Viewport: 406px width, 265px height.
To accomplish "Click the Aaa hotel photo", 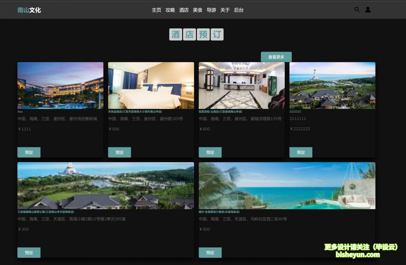I will tap(60, 86).
